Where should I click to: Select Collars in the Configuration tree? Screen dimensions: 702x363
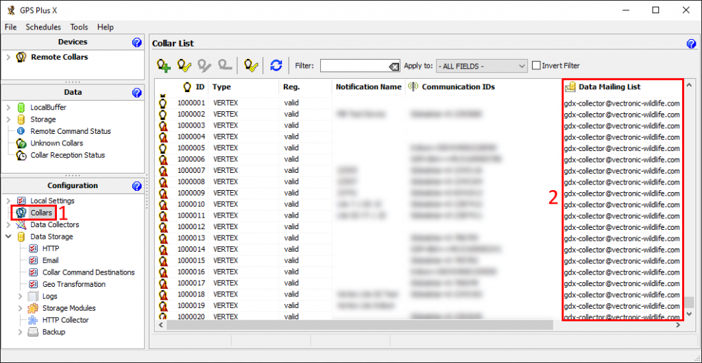tap(40, 213)
